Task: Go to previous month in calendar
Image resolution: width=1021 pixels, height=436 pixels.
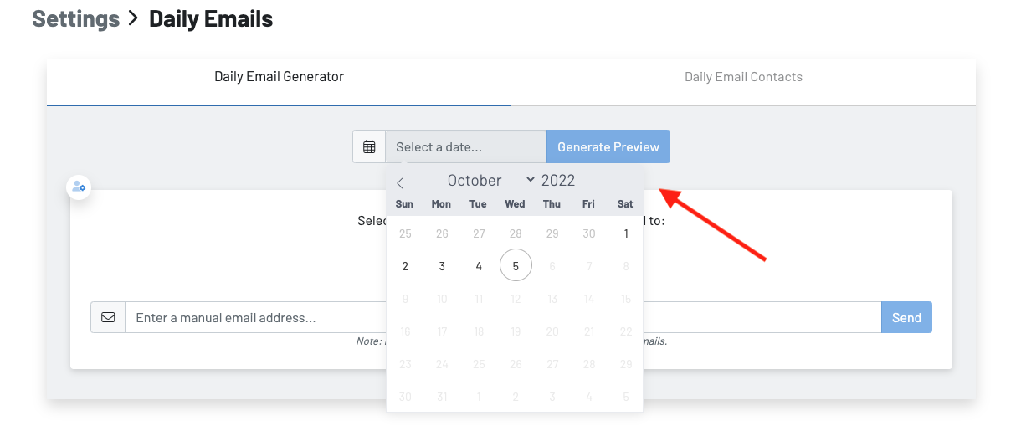Action: pos(400,182)
